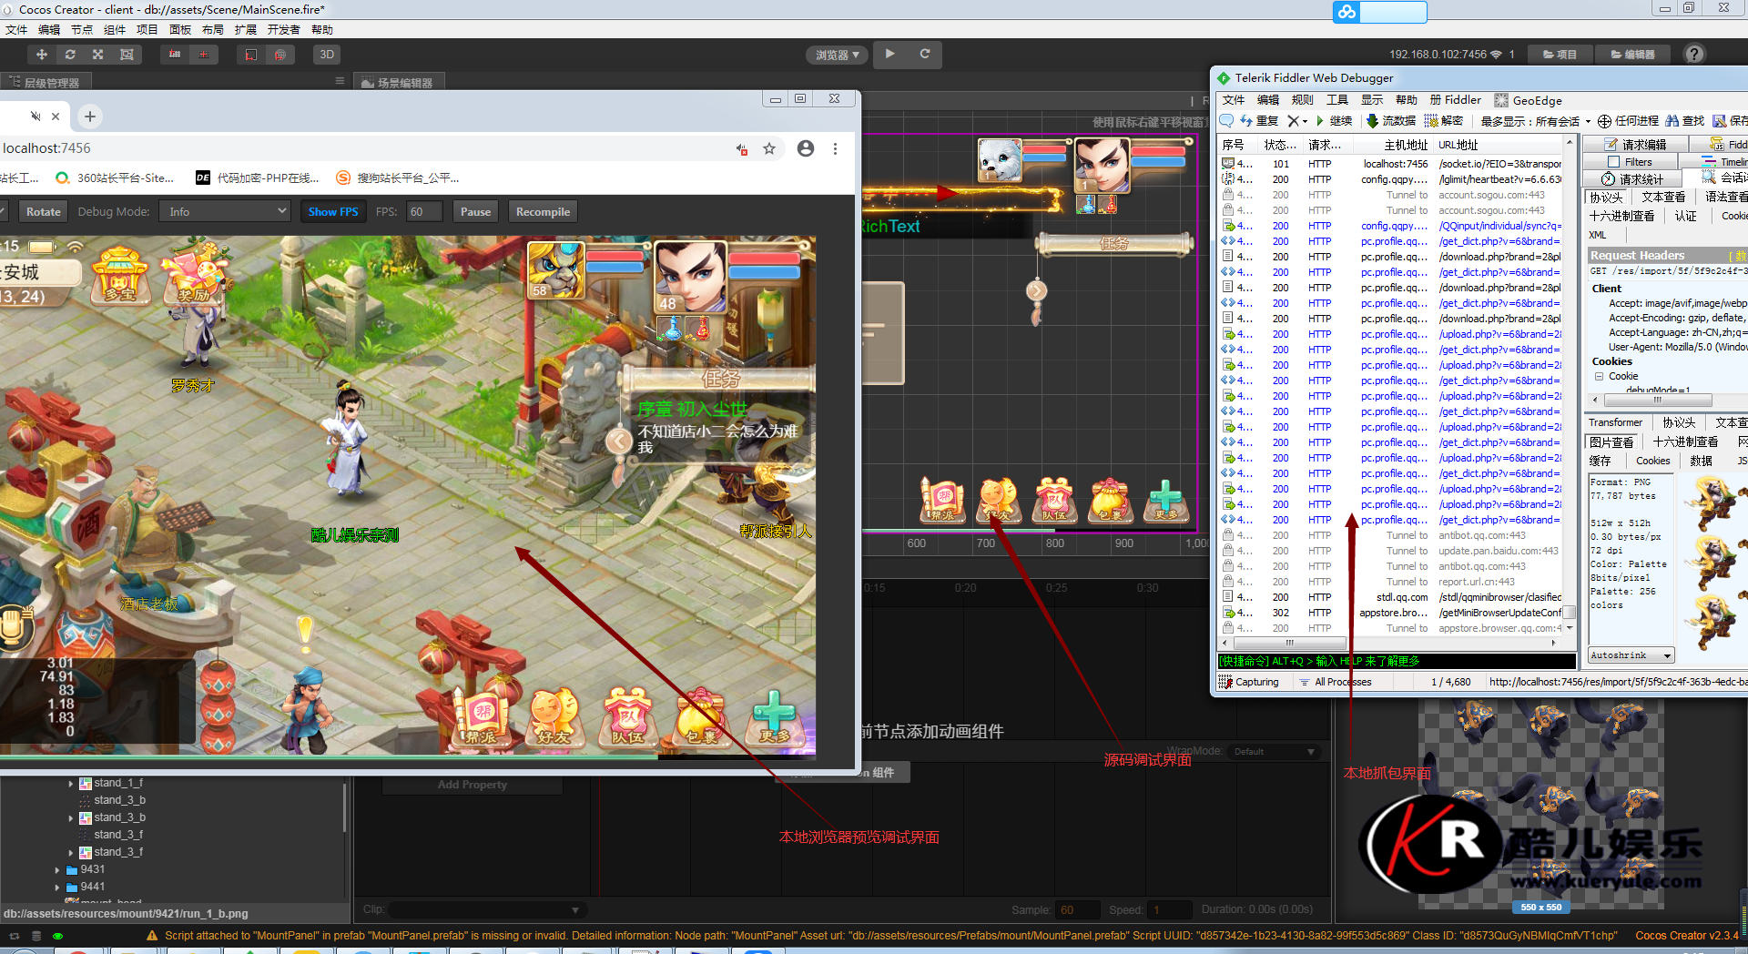Viewport: 1748px width, 954px height.
Task: Click the request headers panel horizontal scrollbar
Action: pyautogui.click(x=1657, y=400)
